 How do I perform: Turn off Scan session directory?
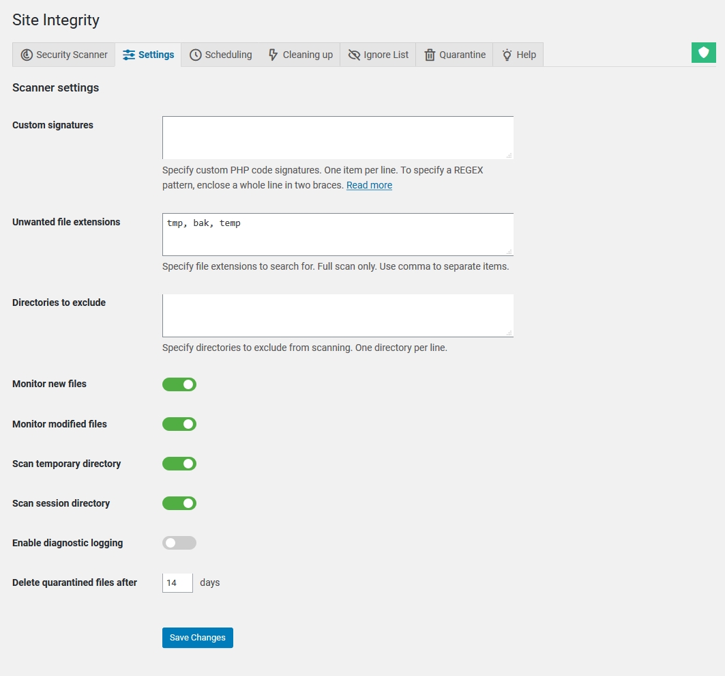click(x=179, y=503)
